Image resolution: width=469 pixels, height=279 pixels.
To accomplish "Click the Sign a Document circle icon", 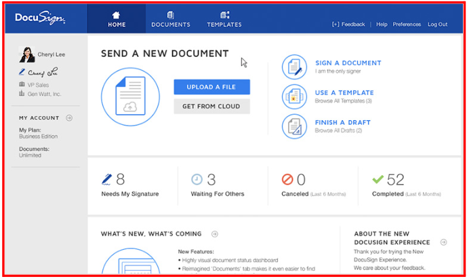I will 294,67.
